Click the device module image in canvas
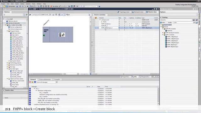201x113 pixels. (x=62, y=35)
